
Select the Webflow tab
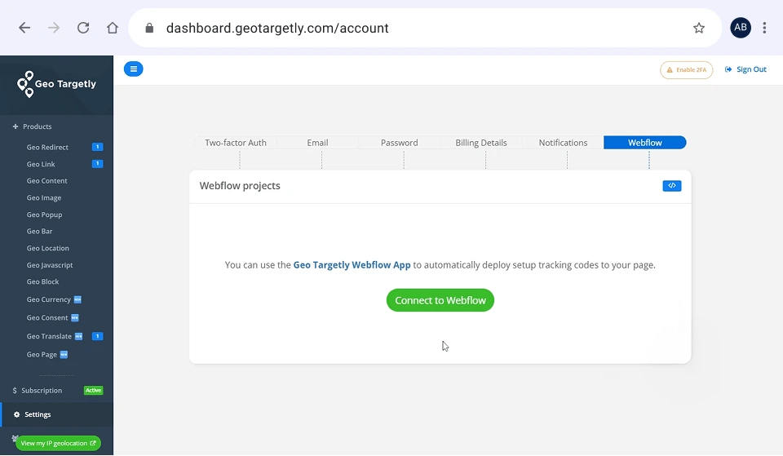tap(644, 143)
